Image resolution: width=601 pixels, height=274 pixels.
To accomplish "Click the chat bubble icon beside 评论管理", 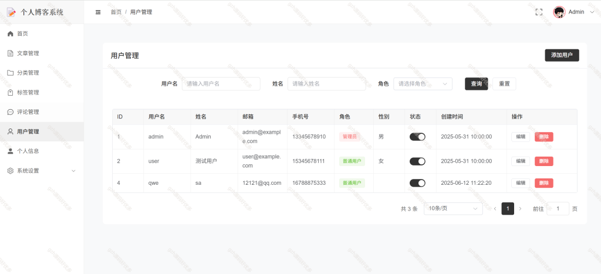I will click(x=11, y=112).
